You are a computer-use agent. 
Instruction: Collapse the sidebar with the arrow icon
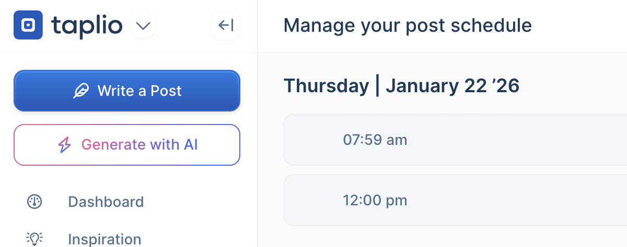pos(226,25)
